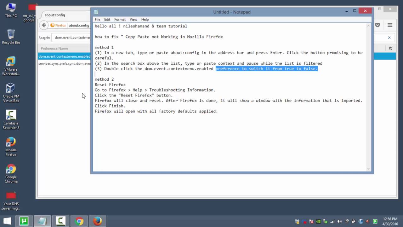
Task: Select dom.event.contextmenu.enabled preference row
Action: (x=64, y=56)
